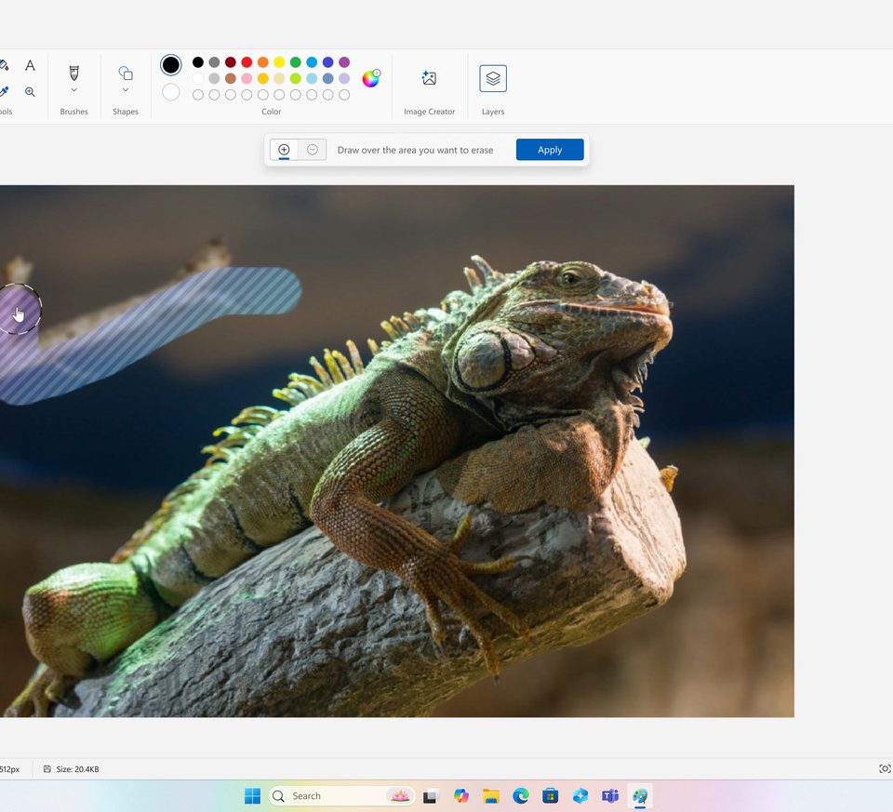Select the primary black color circle
The image size is (893, 812).
[x=171, y=65]
